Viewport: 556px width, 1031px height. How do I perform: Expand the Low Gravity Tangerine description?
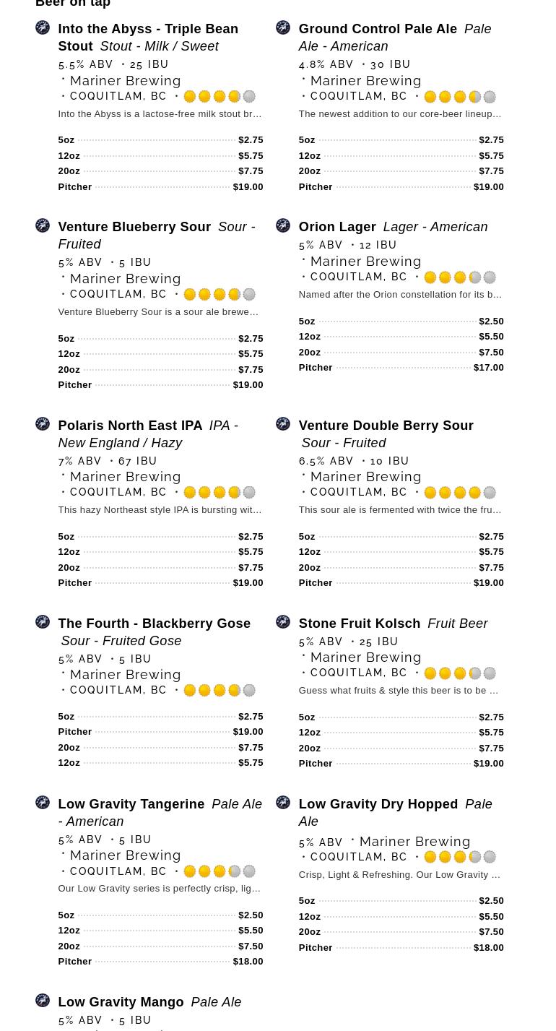[x=159, y=889]
